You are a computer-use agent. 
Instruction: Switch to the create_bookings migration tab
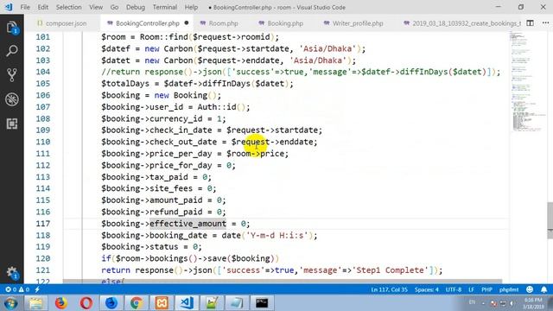click(463, 23)
